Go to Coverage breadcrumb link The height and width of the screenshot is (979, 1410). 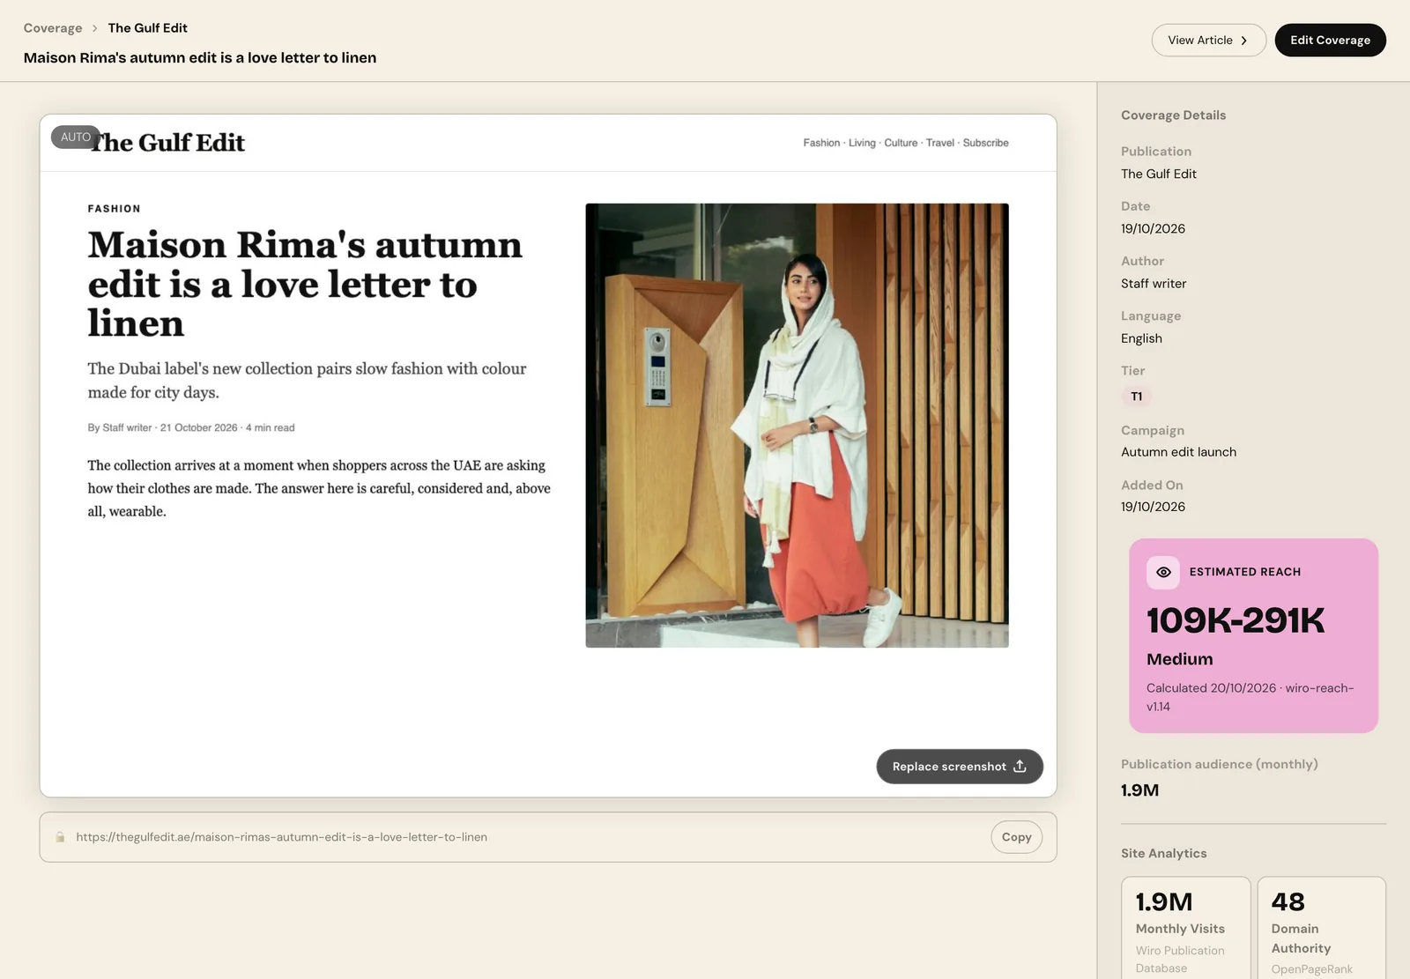coord(53,28)
